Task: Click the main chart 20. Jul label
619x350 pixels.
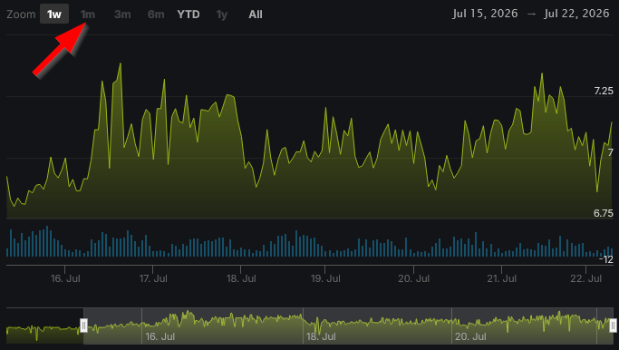Action: (x=413, y=278)
